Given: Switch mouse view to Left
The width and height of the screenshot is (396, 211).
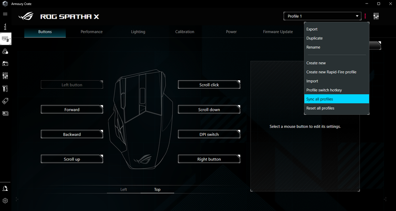Looking at the screenshot, I should click(x=124, y=190).
